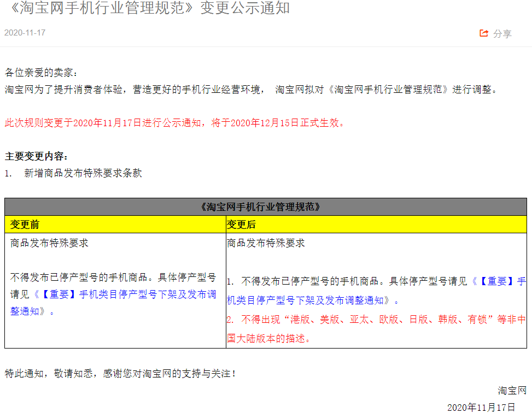
Task: Click the share icon beside 分享
Action: coord(483,33)
